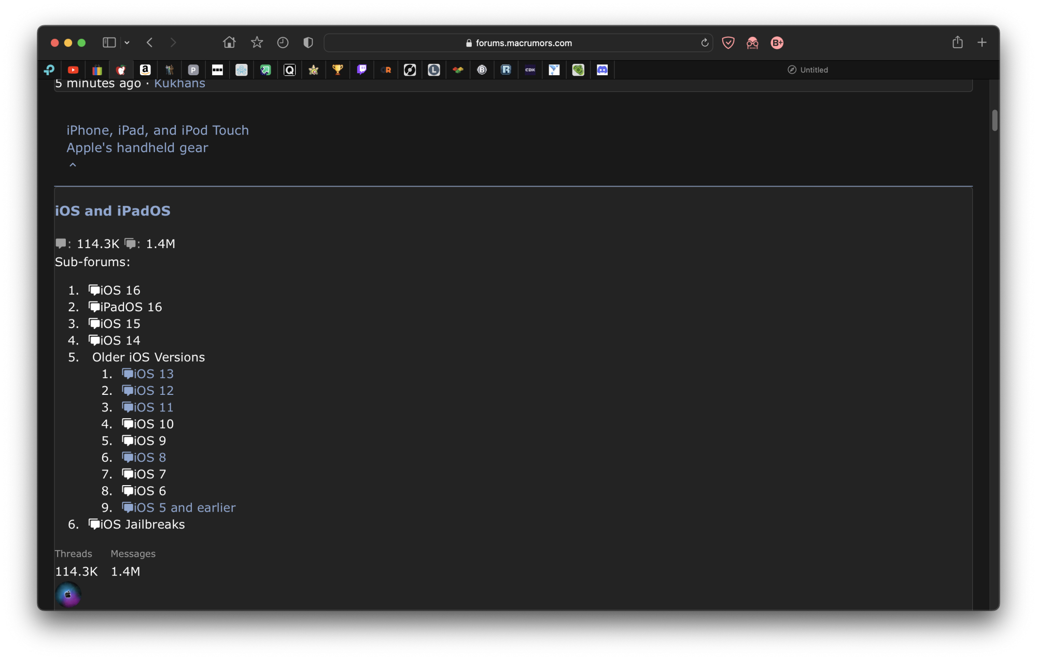Open history clock icon
Image resolution: width=1037 pixels, height=660 pixels.
(x=283, y=43)
